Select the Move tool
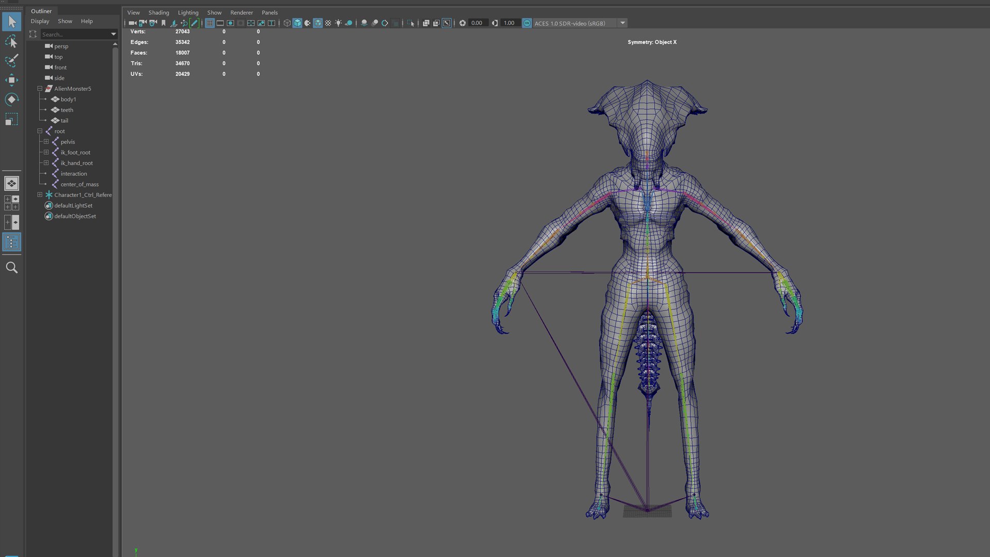The image size is (990, 557). pos(11,80)
